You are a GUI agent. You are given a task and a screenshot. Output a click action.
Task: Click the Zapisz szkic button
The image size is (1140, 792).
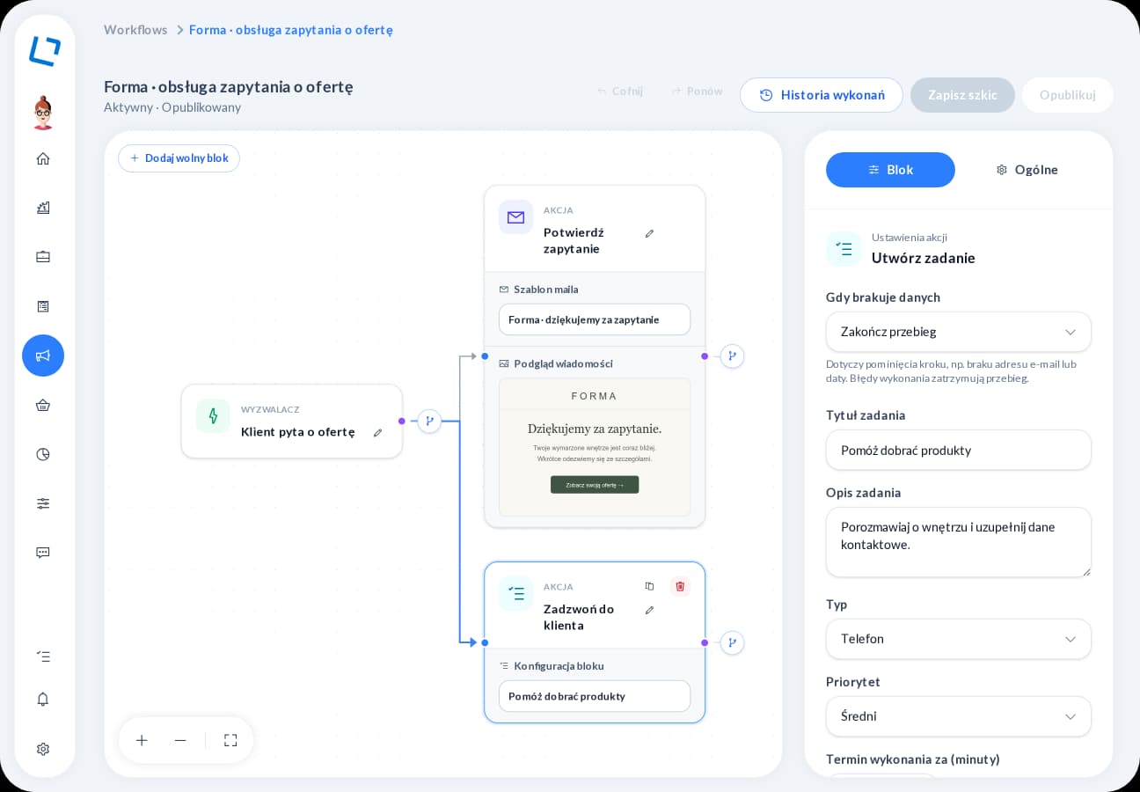tap(962, 95)
